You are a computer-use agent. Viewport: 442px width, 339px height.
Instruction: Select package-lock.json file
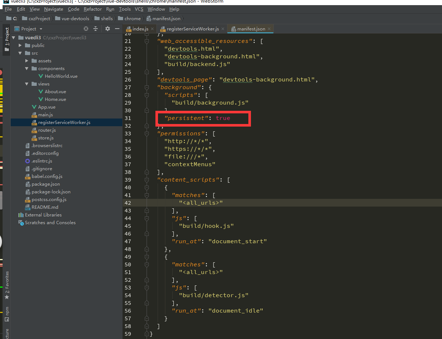tap(51, 192)
